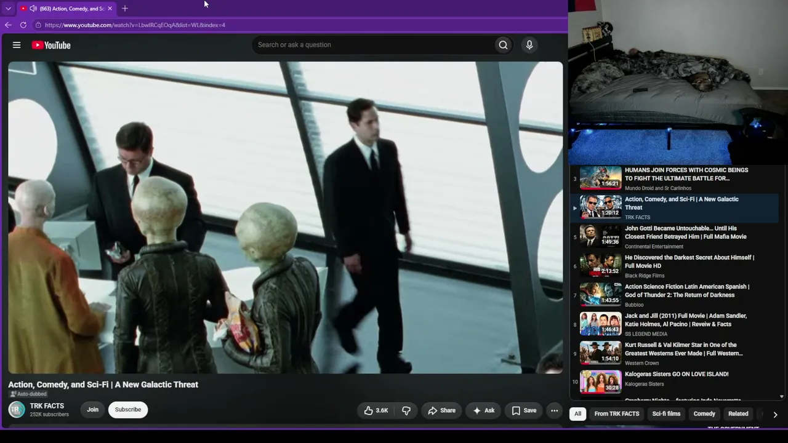Open thumbnail of Kurt Russell western video

point(601,353)
